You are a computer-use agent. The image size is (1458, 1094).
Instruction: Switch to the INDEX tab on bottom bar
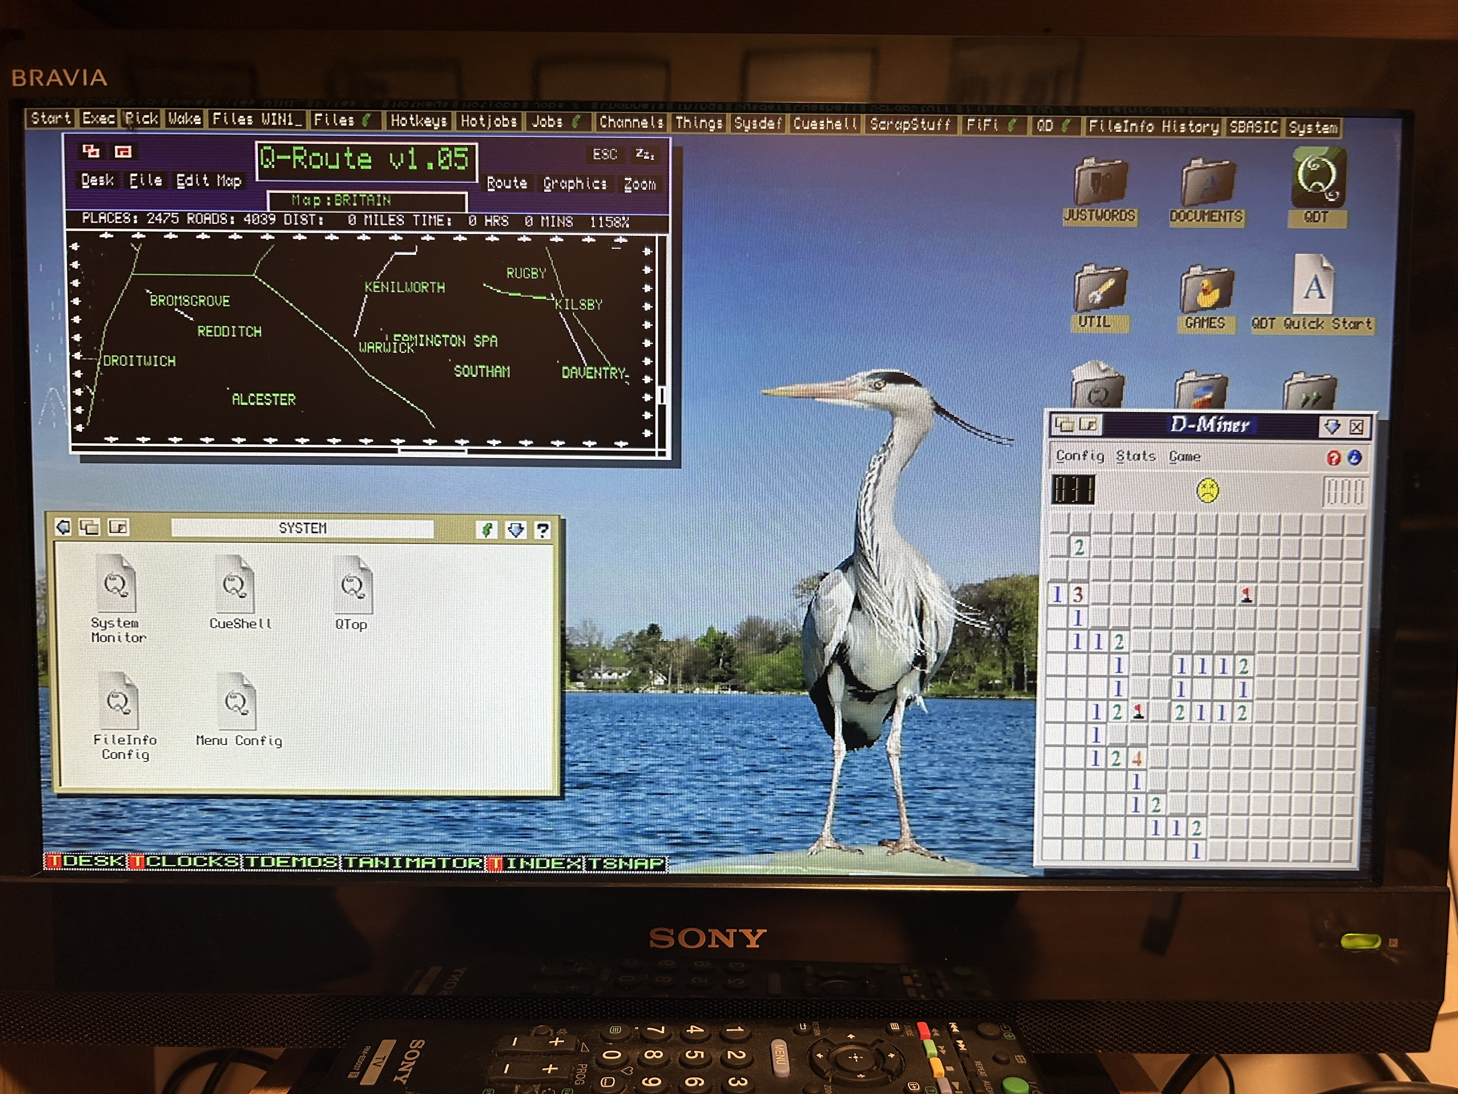[535, 863]
